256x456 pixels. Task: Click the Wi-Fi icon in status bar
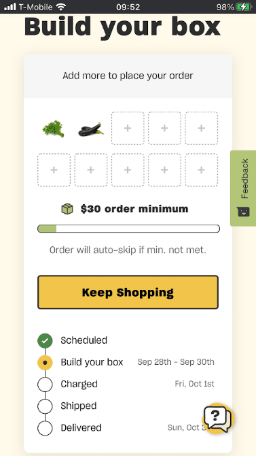[x=61, y=7]
